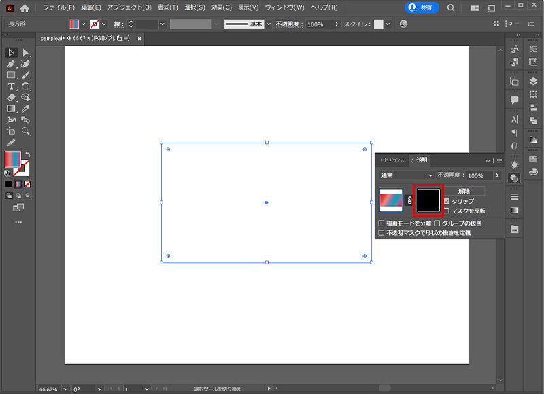Screen dimensions: 544x394
Task: Click the Home icon in top bar
Action: tap(24, 8)
